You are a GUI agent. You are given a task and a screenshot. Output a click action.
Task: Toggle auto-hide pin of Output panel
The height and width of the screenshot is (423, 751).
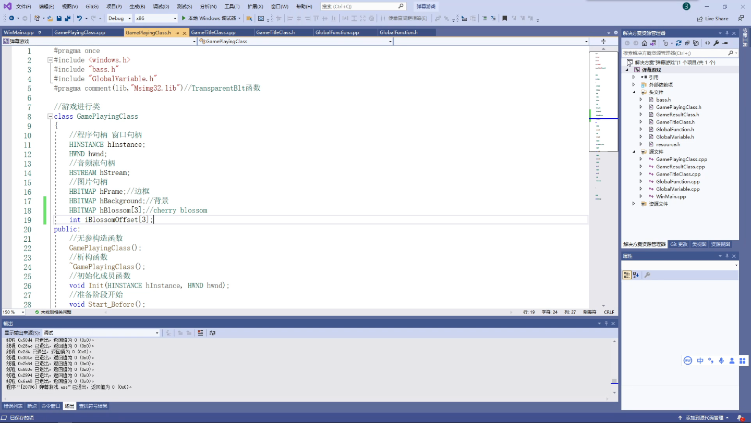pos(607,324)
